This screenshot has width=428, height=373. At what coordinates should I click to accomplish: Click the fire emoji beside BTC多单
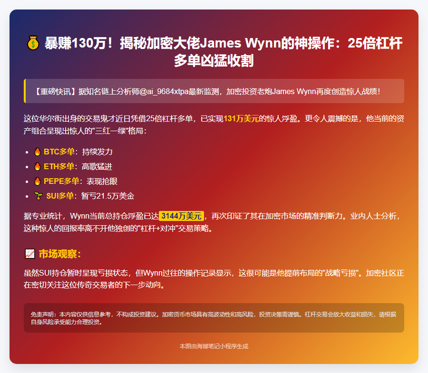(38, 152)
